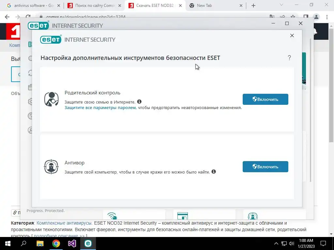Go back in Chrome browser
Viewport: 334px width, 250px height.
click(7, 17)
